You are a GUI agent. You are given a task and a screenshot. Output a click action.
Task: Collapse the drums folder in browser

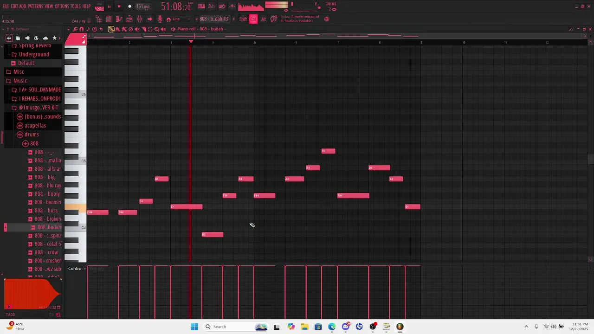[32, 135]
